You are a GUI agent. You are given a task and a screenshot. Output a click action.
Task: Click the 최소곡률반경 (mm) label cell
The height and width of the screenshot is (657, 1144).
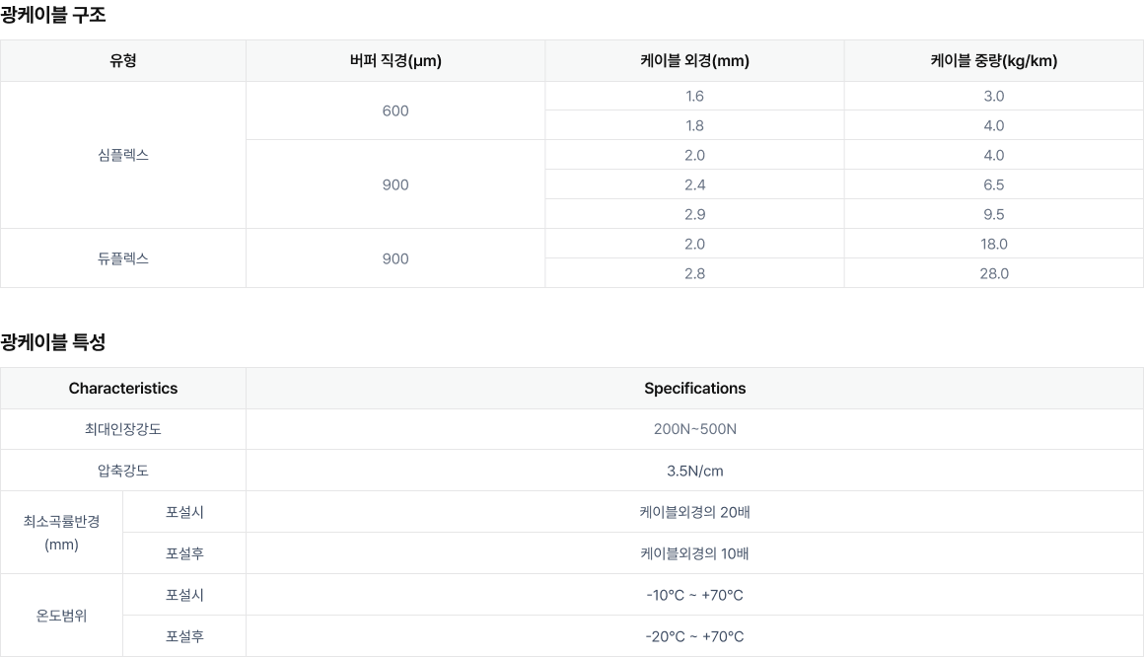coord(61,533)
